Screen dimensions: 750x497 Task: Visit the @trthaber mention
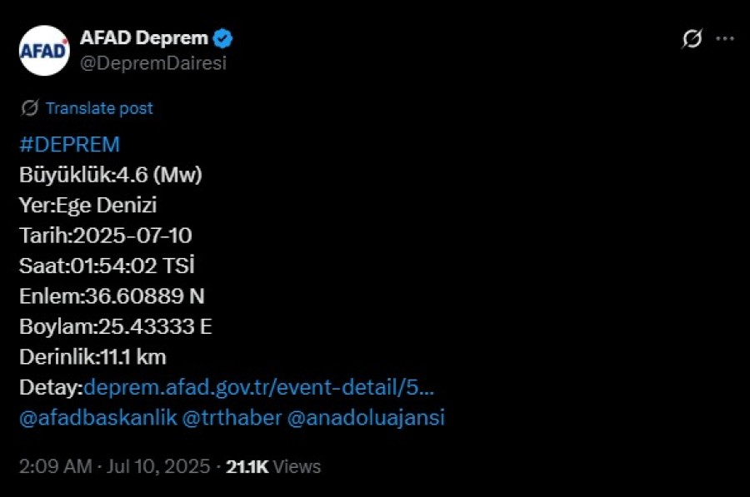[232, 417]
